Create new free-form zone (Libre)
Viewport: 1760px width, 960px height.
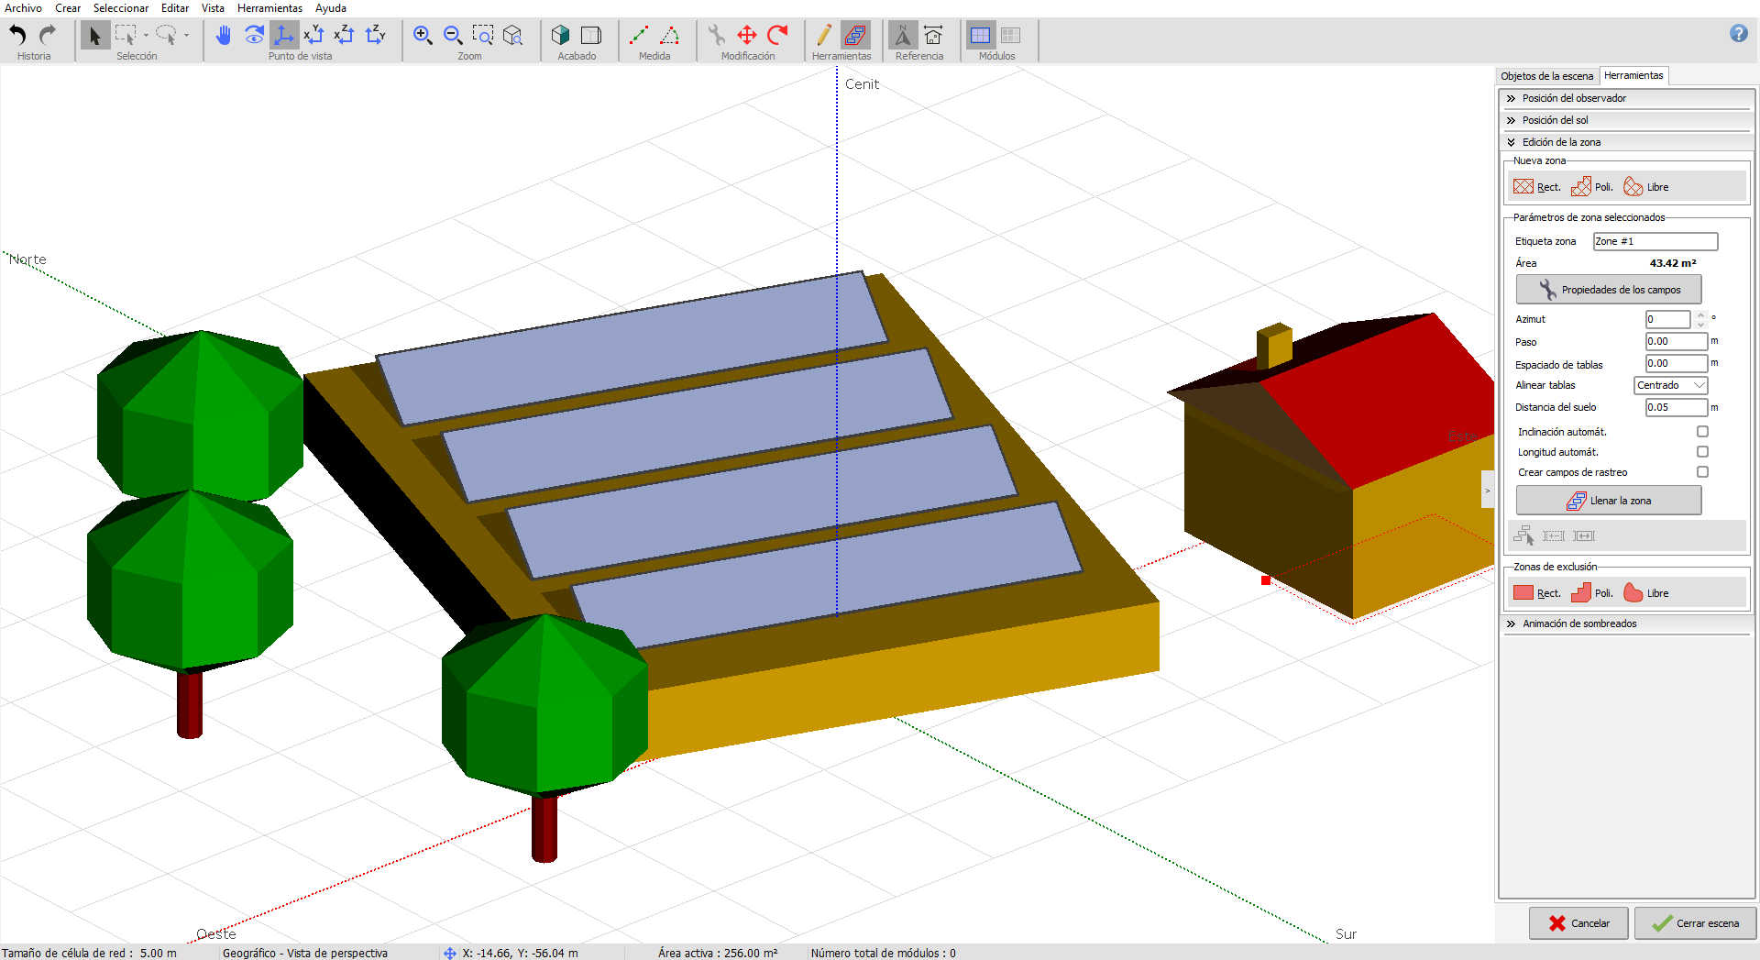click(x=1646, y=187)
